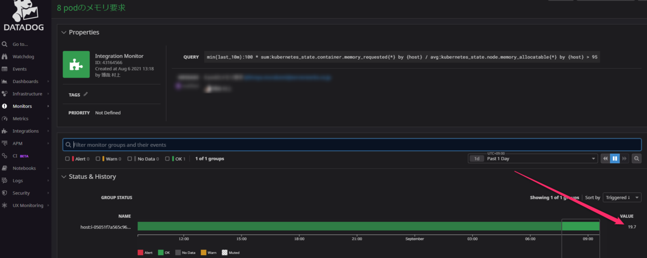Check the Warn filter checkbox

pos(99,159)
